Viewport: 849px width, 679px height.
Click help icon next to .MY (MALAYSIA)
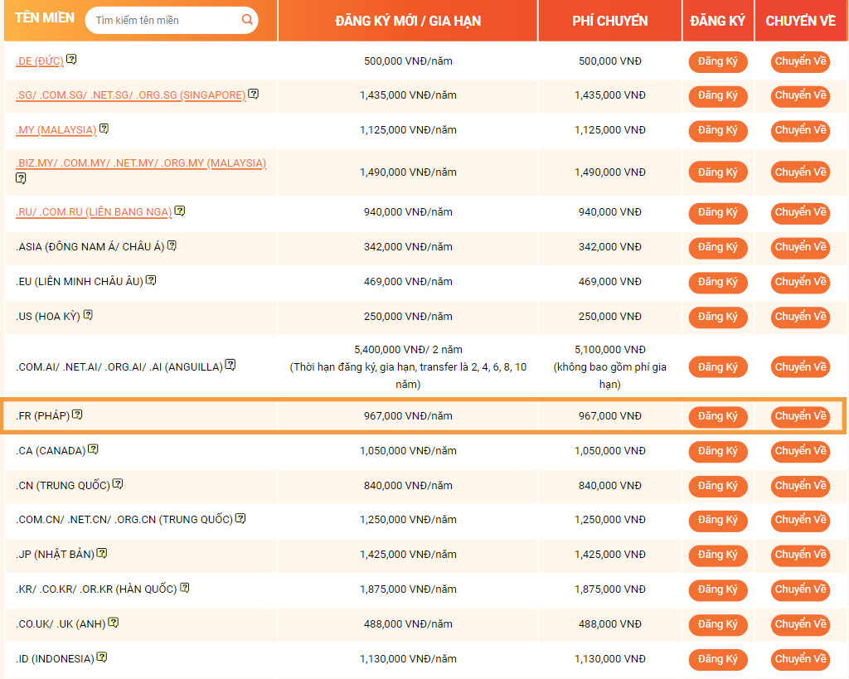pyautogui.click(x=104, y=129)
